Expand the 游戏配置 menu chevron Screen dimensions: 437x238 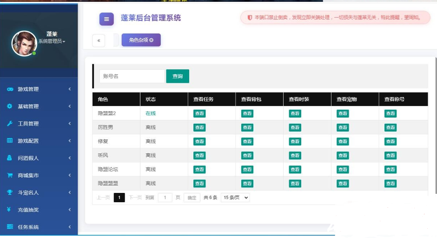click(70, 141)
